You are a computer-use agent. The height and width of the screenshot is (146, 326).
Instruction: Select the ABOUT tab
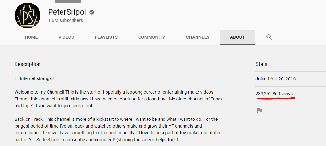pos(237,37)
